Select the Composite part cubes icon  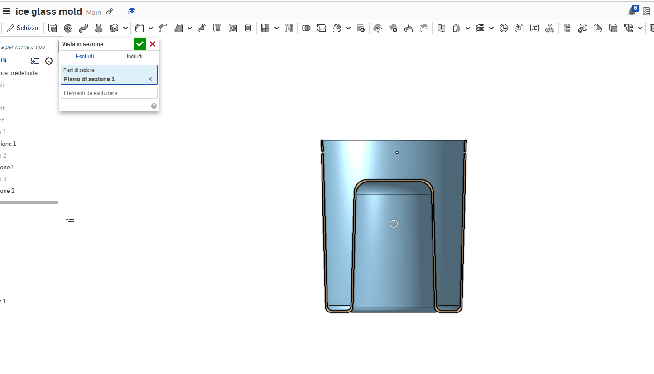[x=550, y=28]
